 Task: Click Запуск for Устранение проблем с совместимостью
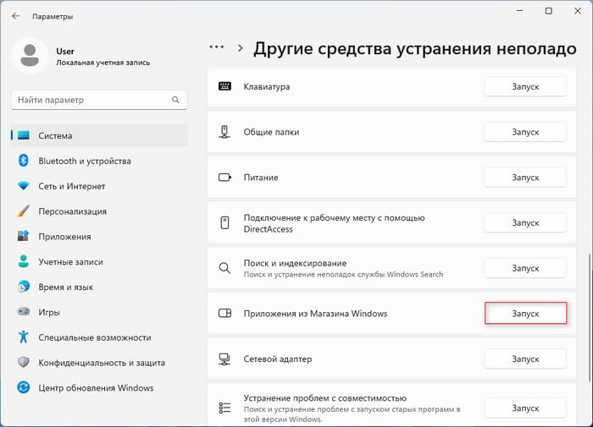point(525,408)
